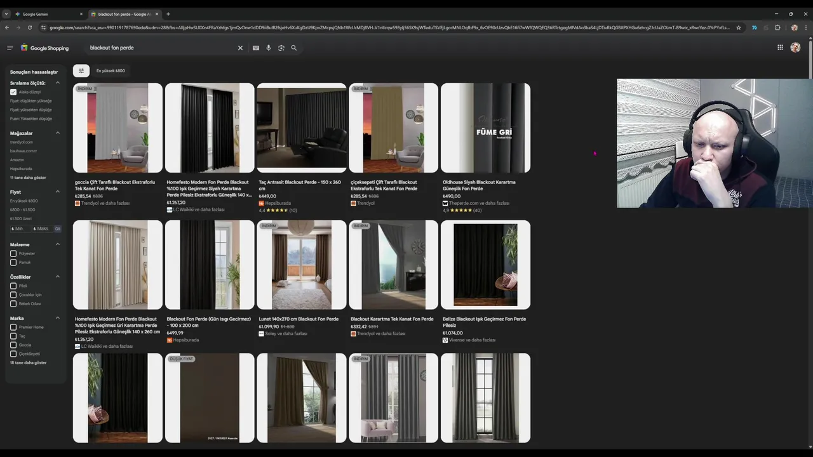Screen dimensions: 813x457
Task: Open the Google apps grid
Action: 780,48
